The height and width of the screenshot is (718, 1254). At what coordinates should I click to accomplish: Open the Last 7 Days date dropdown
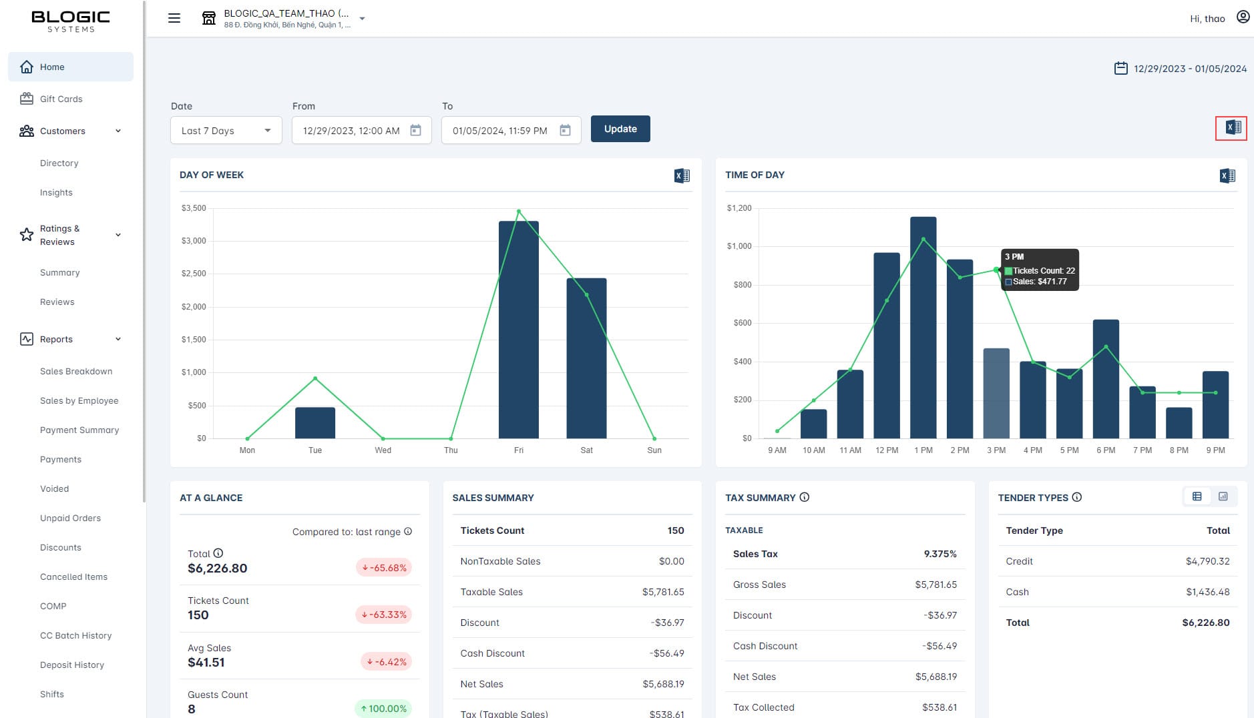[226, 130]
